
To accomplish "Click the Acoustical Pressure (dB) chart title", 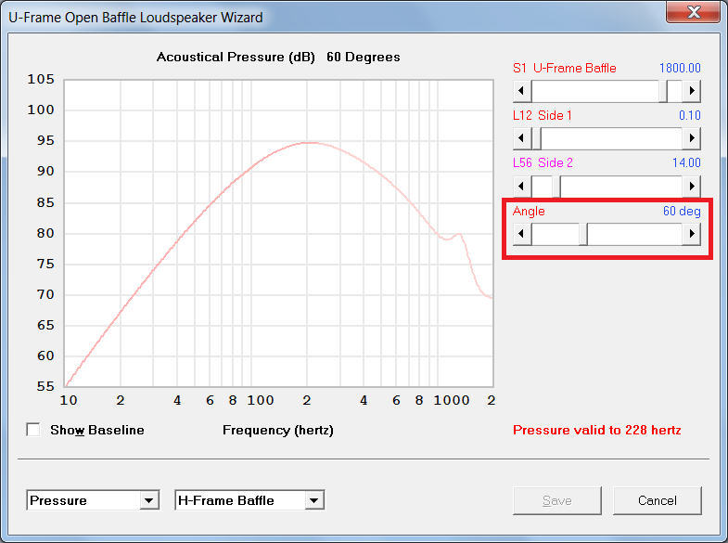I will coord(278,58).
